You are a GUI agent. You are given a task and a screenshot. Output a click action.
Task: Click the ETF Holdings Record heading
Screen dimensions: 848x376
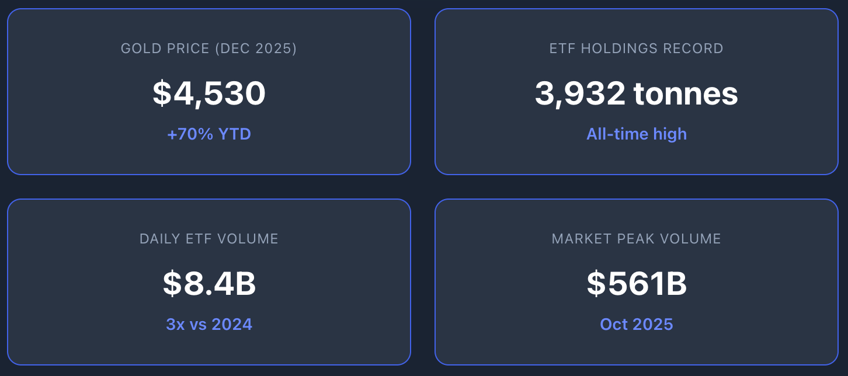click(x=636, y=48)
